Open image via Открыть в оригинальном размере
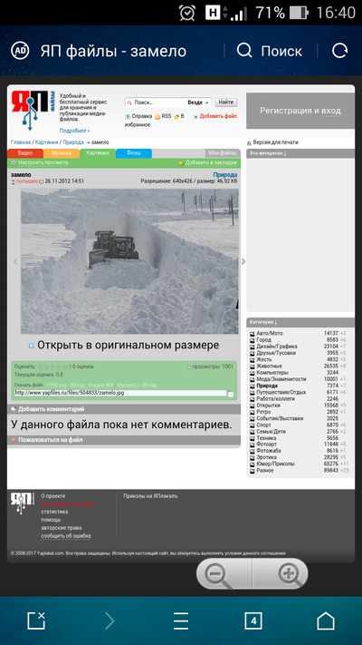Screen dimensions: 362x645 click(x=128, y=345)
